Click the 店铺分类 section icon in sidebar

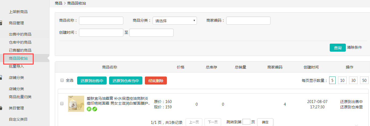coord(1,78)
